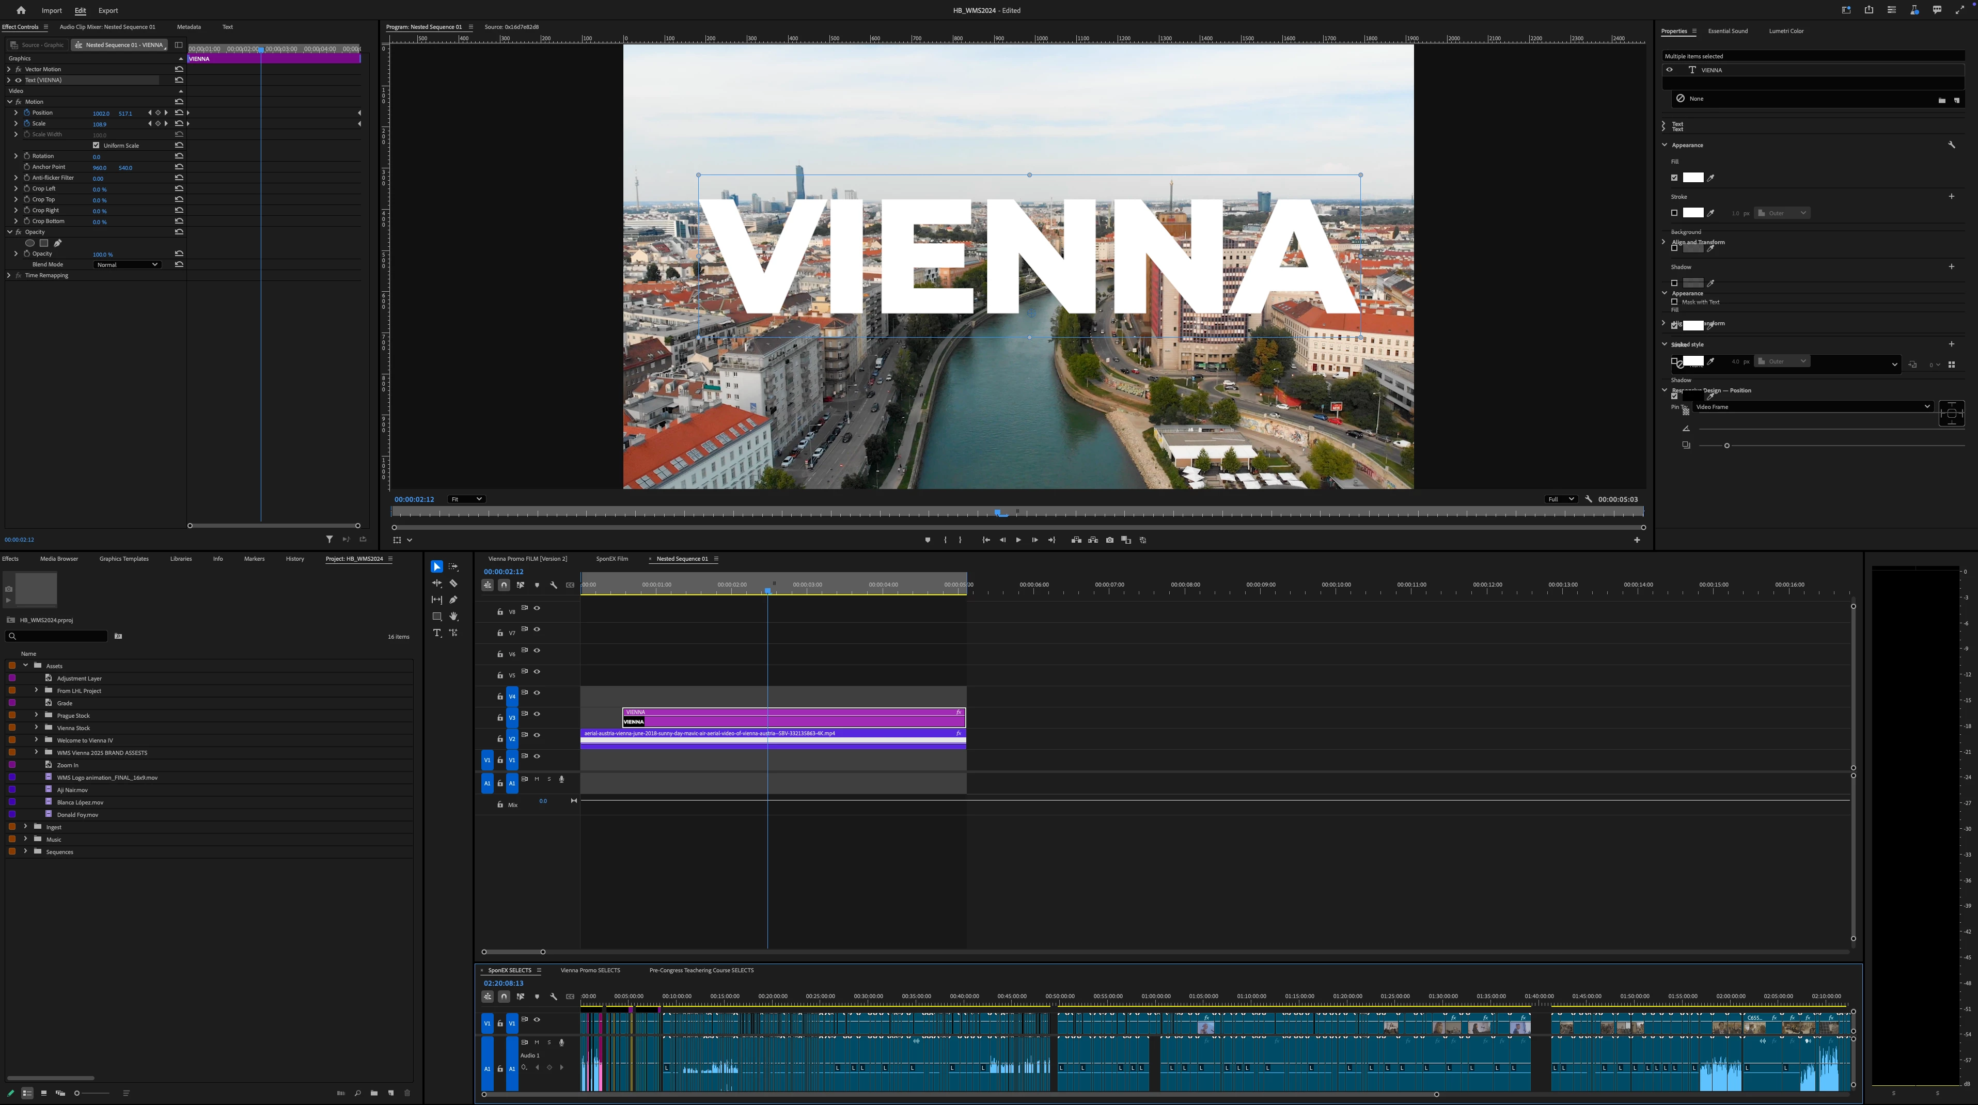The height and width of the screenshot is (1105, 1978).
Task: Open the Export menu
Action: tap(108, 11)
